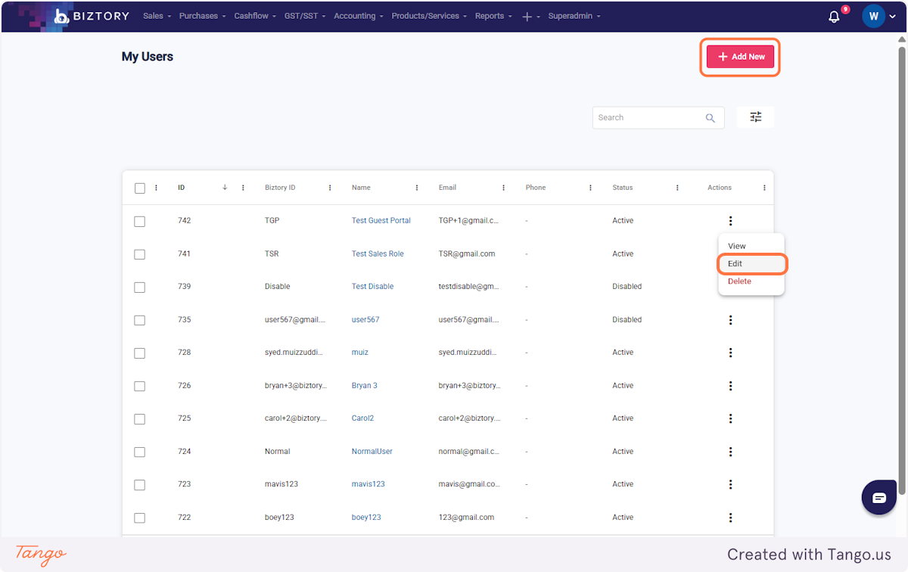Check the box for user 723
Screen dimensions: 908x572
[x=139, y=485]
